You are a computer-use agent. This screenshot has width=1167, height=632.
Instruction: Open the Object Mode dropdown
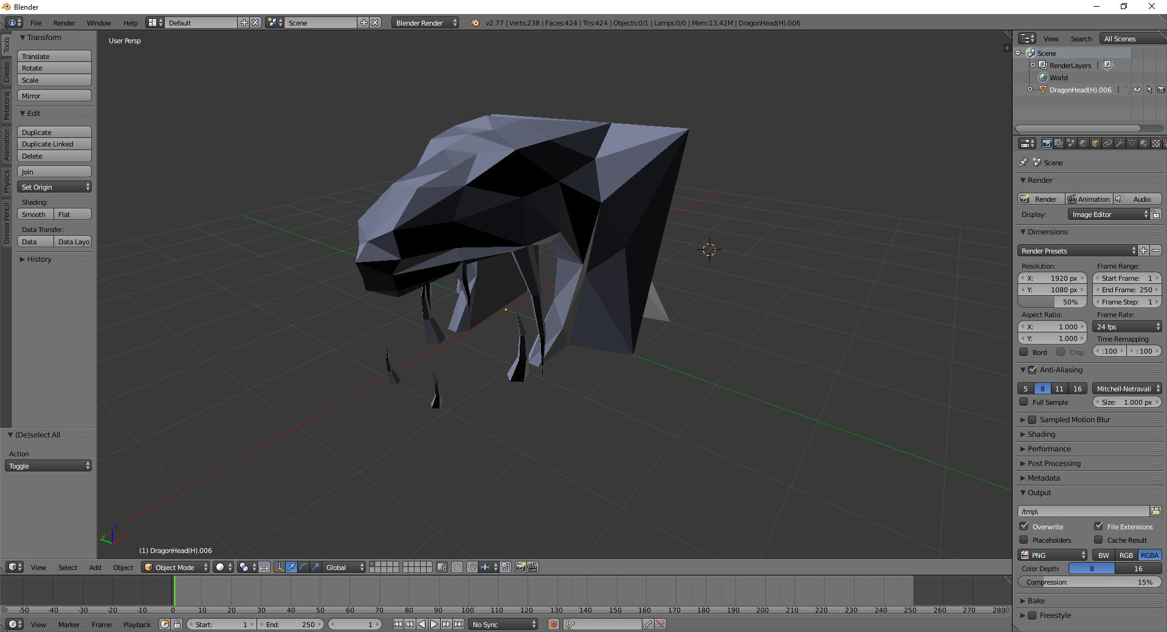point(175,567)
